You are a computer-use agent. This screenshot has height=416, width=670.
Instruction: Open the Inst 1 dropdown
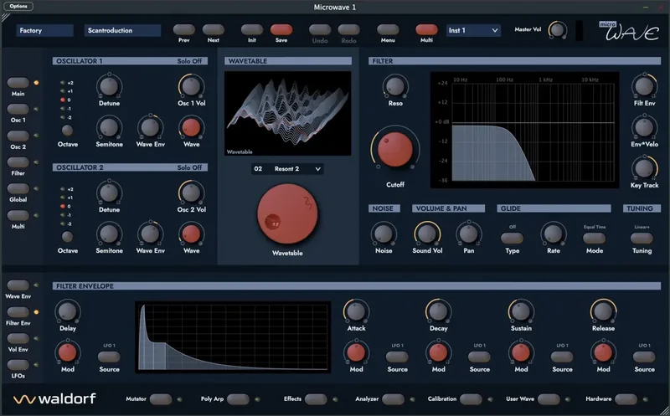click(x=473, y=30)
